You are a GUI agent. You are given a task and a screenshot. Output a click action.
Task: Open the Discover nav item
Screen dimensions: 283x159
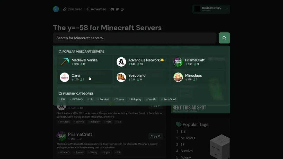[x=72, y=9]
